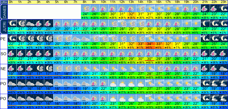Viewport: 228px width, 109px height.
Task: Click today's 8h cloudy sun icon
Action: coord(85,8)
